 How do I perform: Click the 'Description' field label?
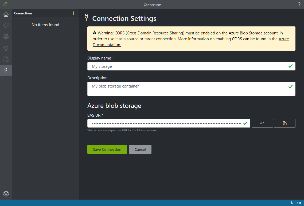(97, 78)
